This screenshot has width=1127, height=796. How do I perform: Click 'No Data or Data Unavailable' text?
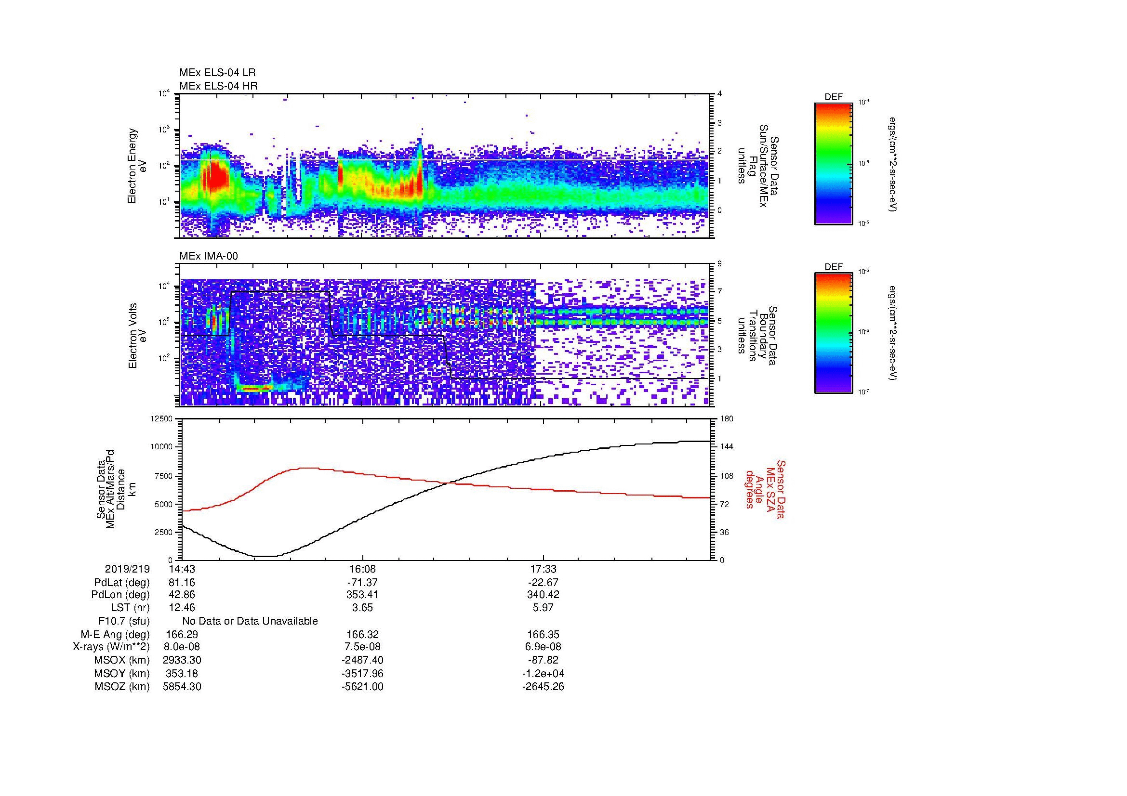coord(250,621)
